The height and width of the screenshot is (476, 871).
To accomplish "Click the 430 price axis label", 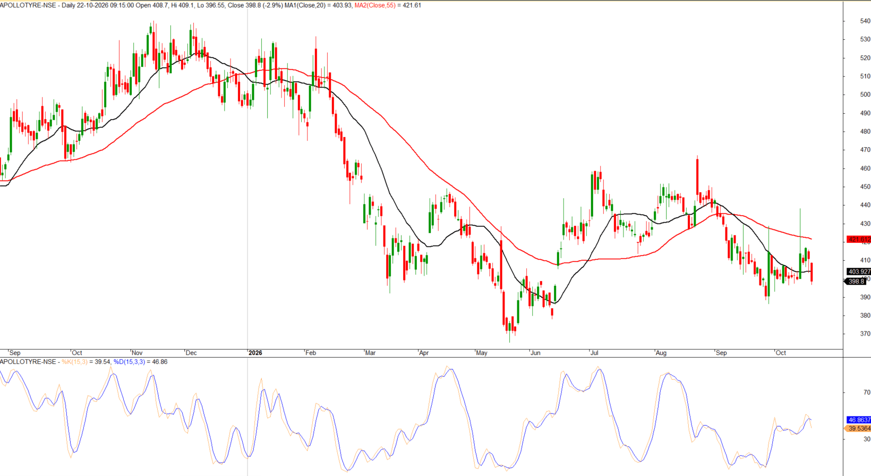I will click(865, 224).
